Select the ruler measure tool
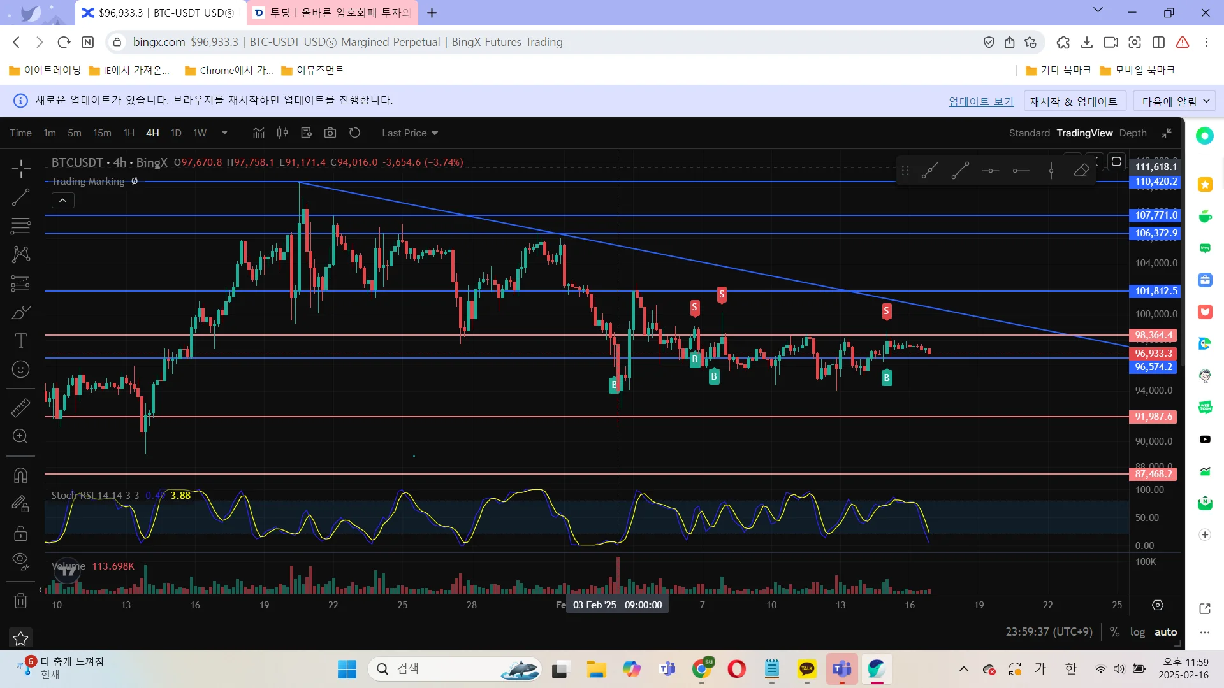Screen dimensions: 1224x688 coord(21,408)
